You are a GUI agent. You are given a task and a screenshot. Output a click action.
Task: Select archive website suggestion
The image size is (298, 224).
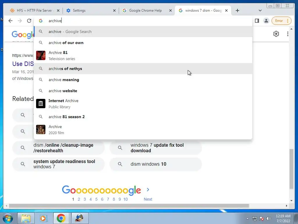tap(143, 91)
